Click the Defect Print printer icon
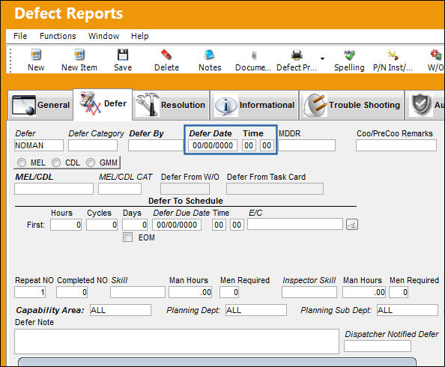The height and width of the screenshot is (367, 445). tap(297, 55)
